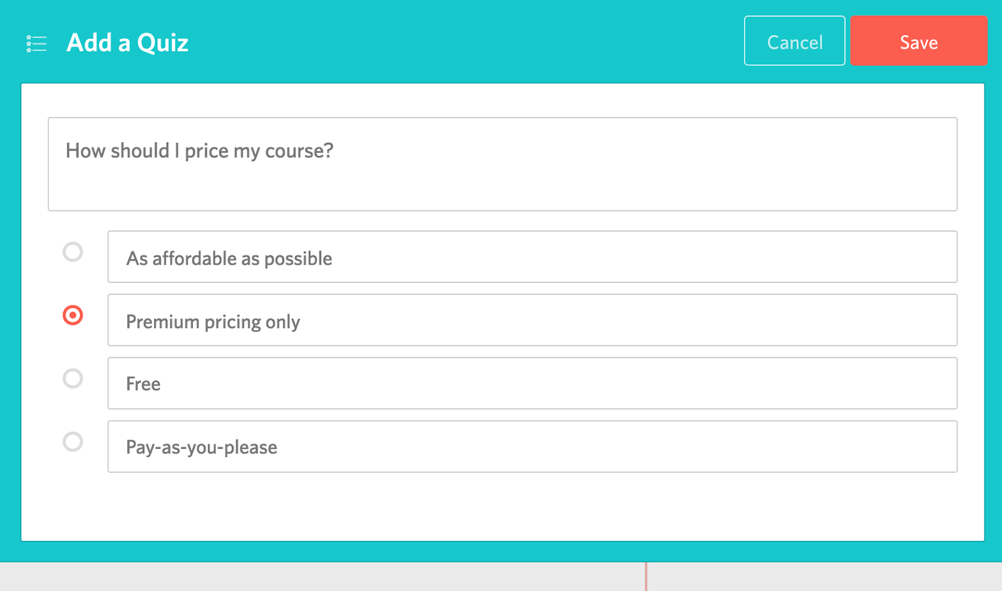Click the selected 'Premium pricing only' radio
The image size is (1002, 591).
(73, 315)
